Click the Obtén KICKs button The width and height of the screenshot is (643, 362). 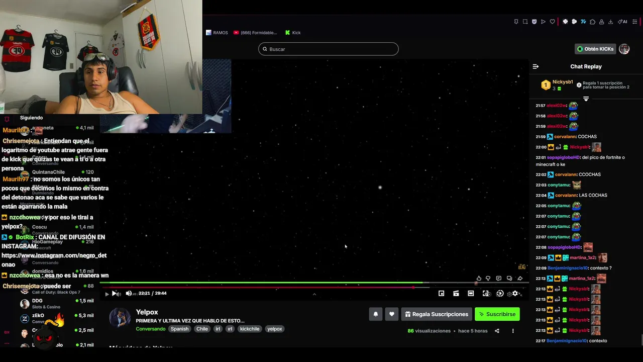[x=595, y=49]
